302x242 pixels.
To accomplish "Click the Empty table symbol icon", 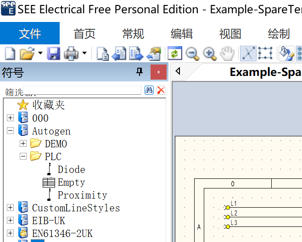I will [x=49, y=183].
